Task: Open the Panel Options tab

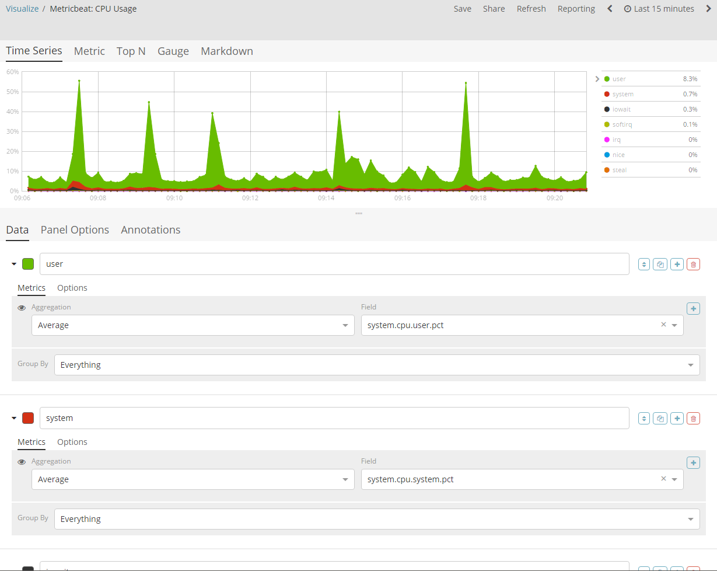Action: click(x=74, y=229)
